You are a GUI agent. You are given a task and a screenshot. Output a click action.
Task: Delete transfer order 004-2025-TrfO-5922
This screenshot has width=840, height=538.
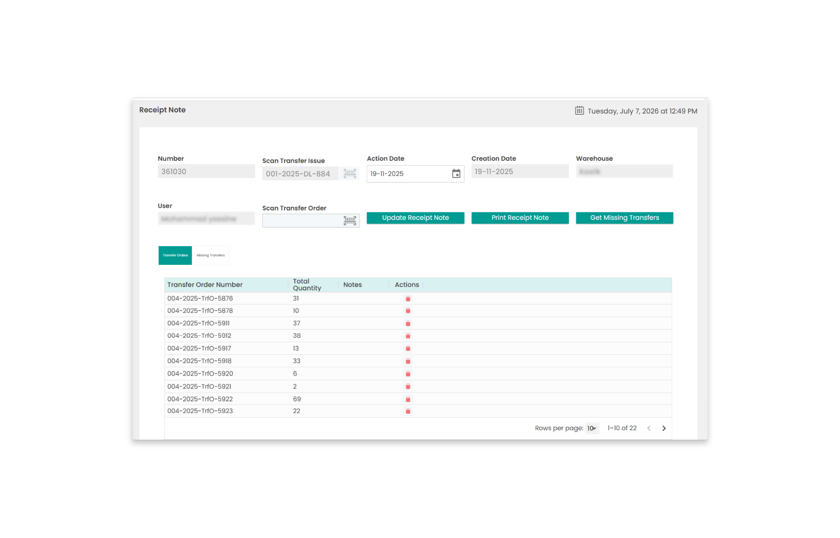[408, 399]
